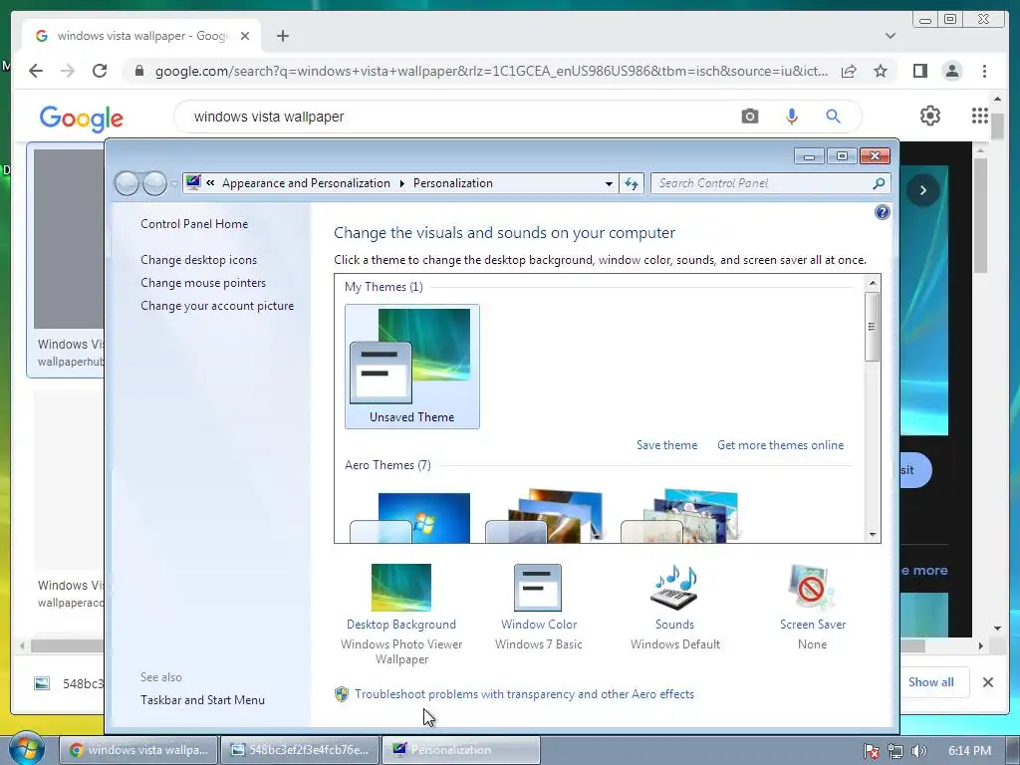Switch to Chrome taskbar button
Screen dimensions: 1020x765
point(138,750)
